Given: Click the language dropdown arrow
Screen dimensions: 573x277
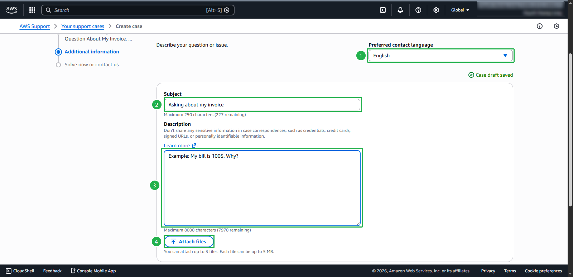Looking at the screenshot, I should tap(505, 56).
